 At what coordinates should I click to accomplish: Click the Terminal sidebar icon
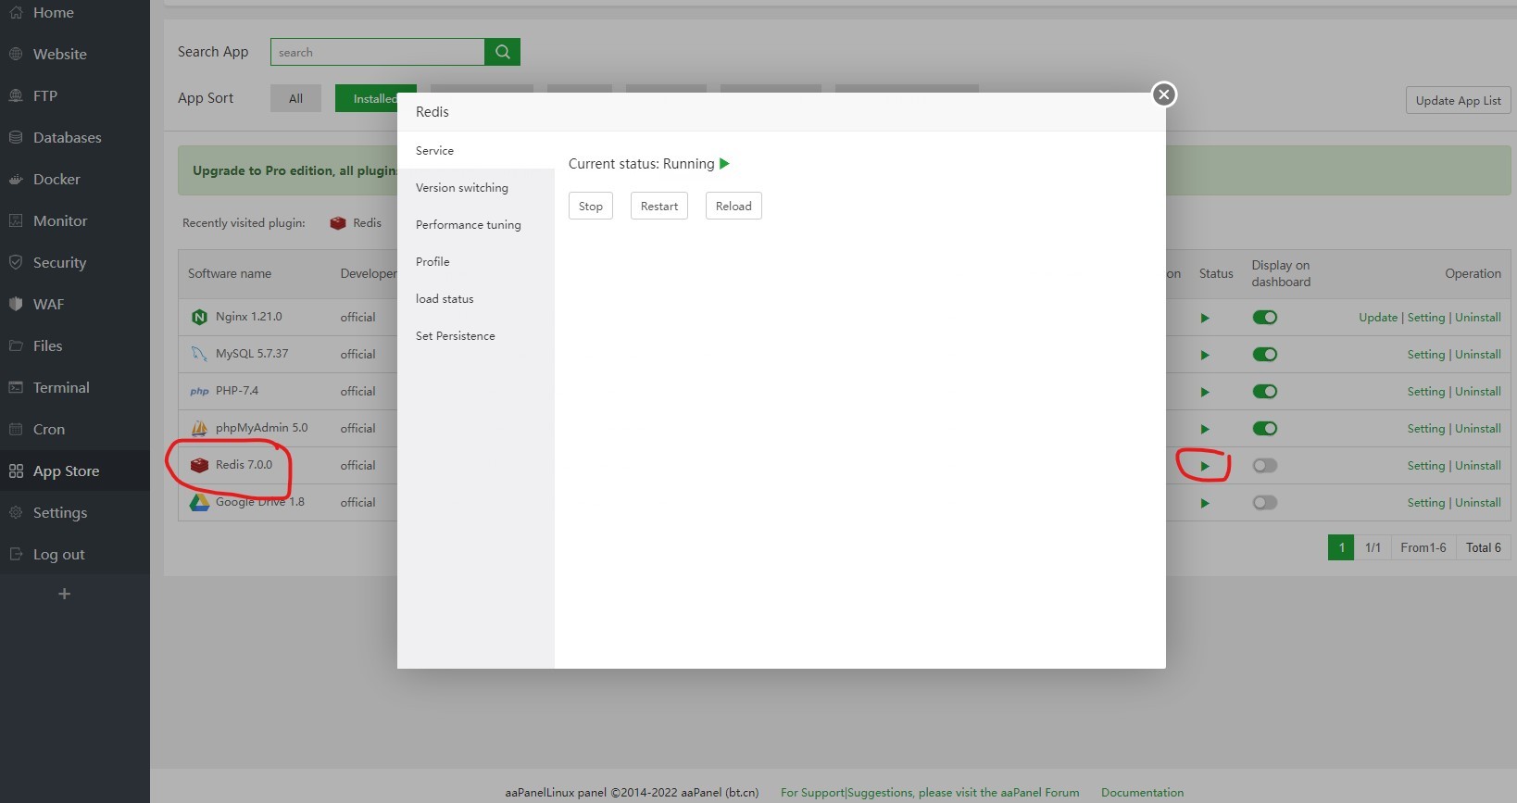[x=16, y=387]
